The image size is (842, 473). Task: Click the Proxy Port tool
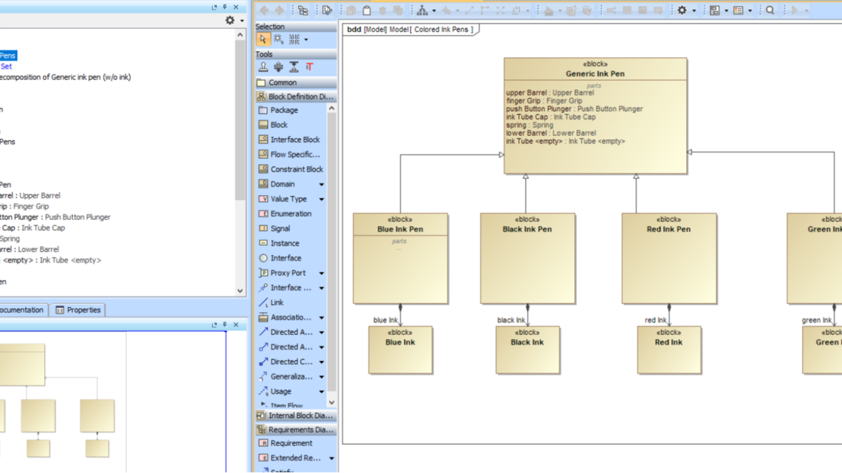tap(287, 273)
